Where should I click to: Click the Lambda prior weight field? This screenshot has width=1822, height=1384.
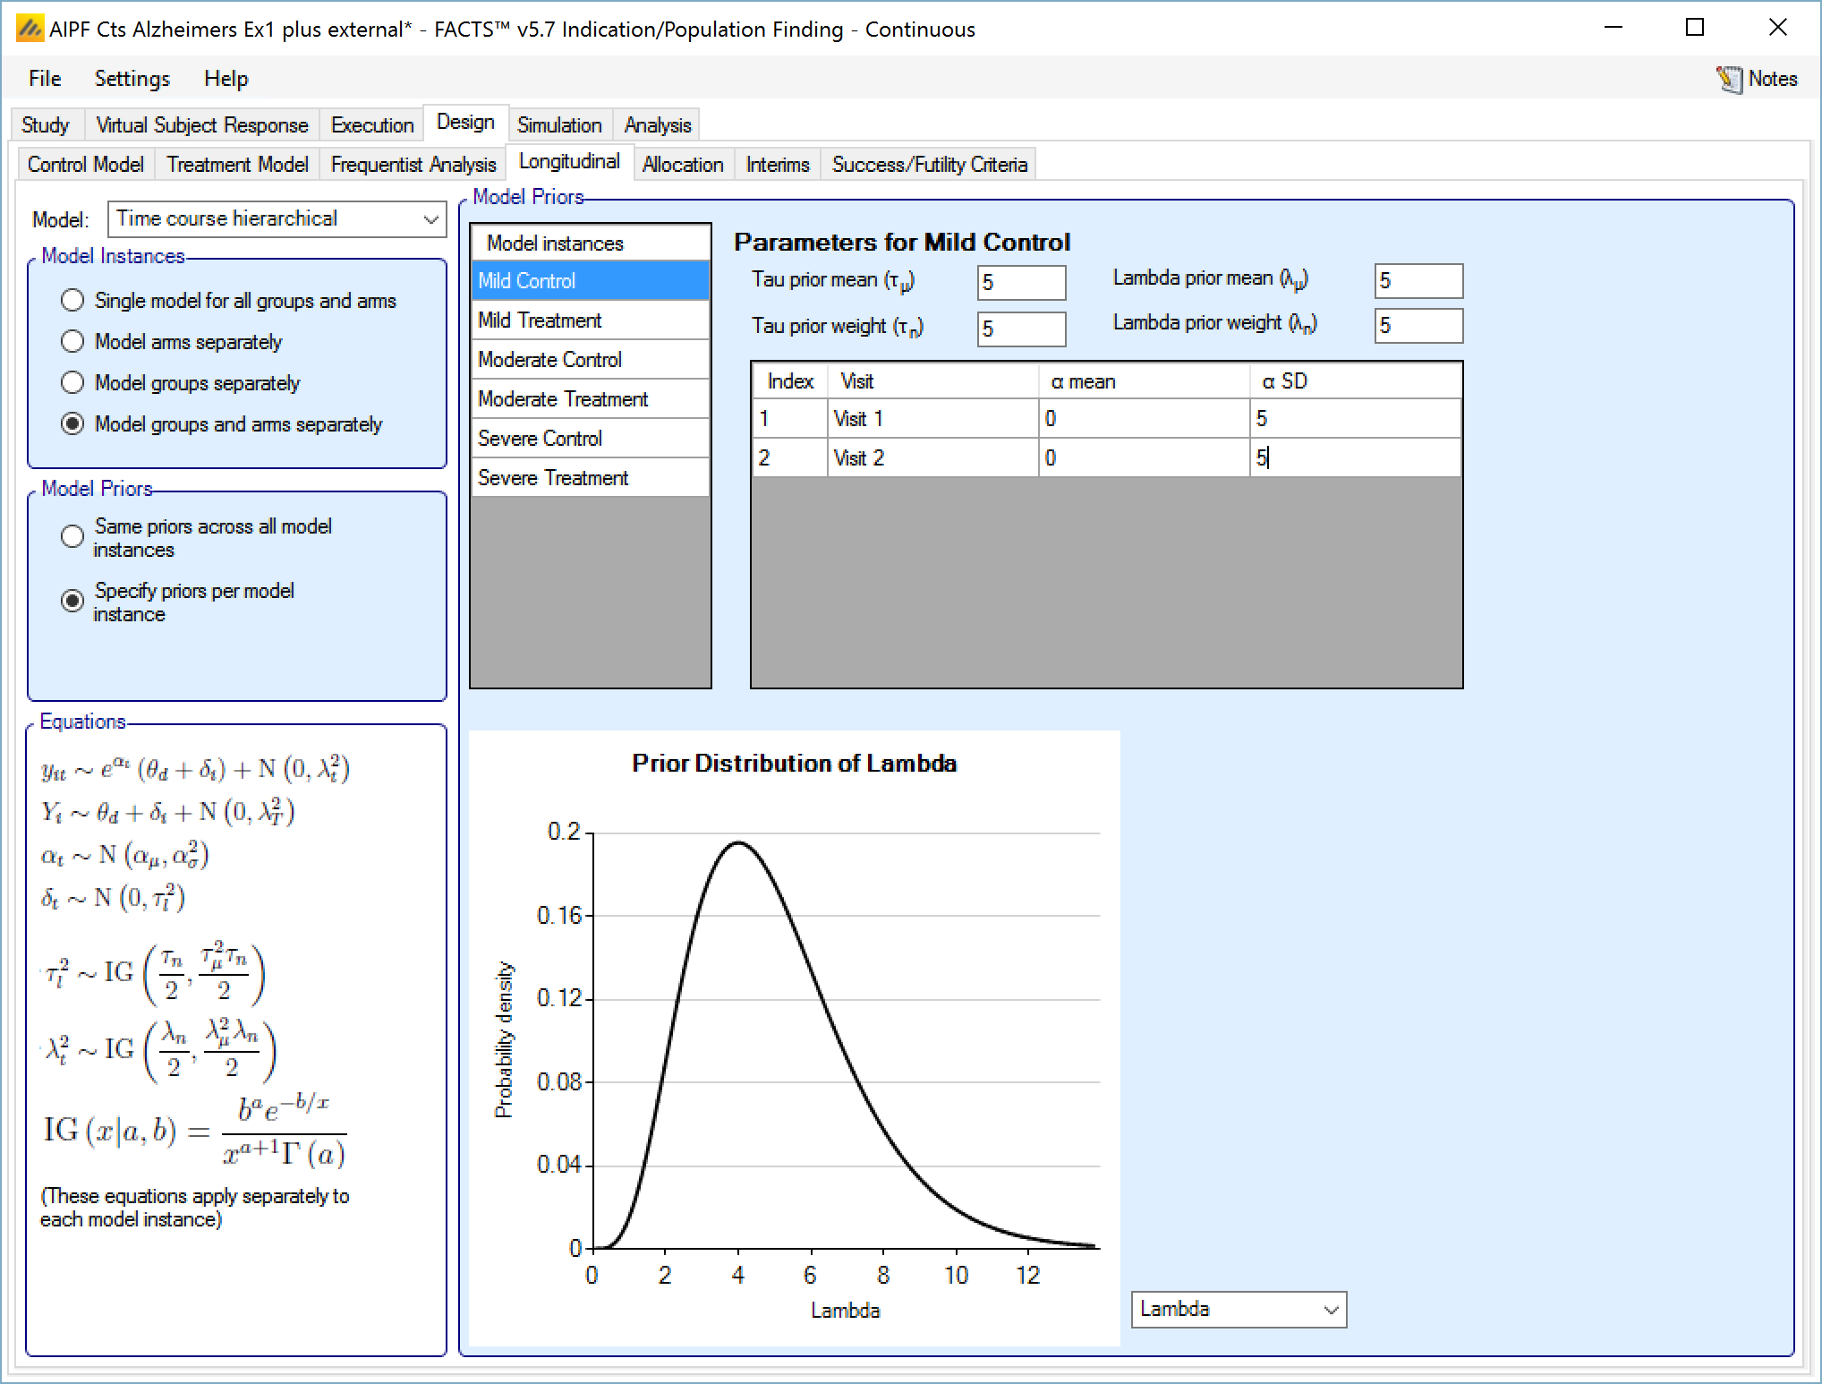pos(1418,326)
